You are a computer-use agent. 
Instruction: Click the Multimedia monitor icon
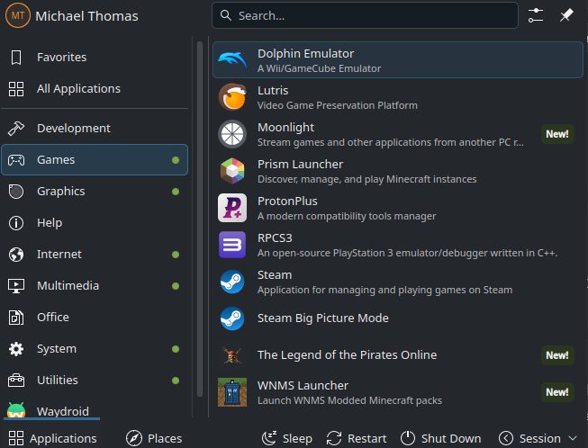pyautogui.click(x=16, y=286)
